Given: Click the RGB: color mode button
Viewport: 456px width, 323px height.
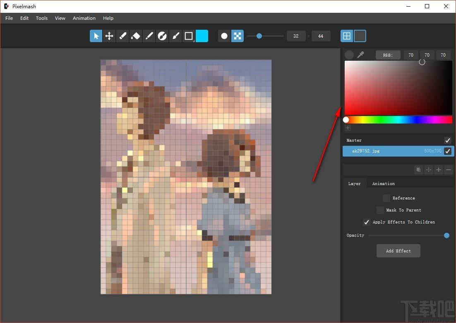Looking at the screenshot, I should pos(388,55).
